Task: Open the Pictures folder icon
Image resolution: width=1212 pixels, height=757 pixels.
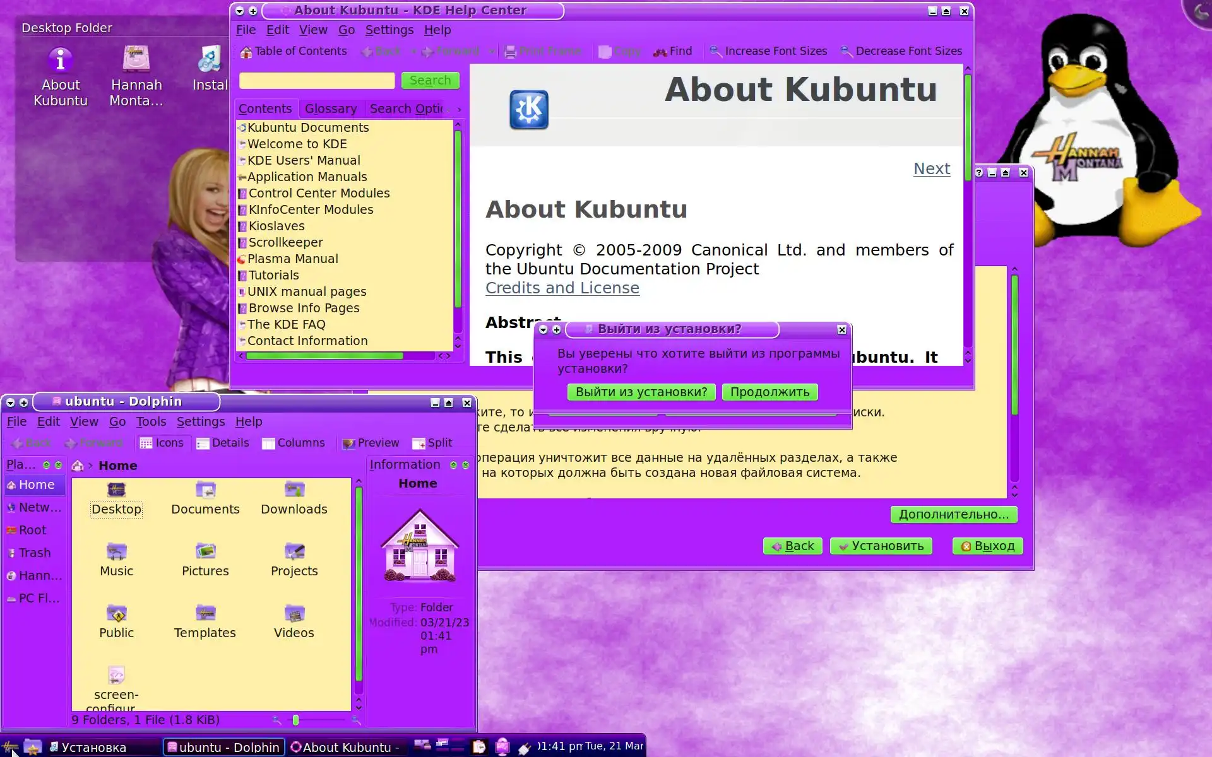Action: point(205,552)
